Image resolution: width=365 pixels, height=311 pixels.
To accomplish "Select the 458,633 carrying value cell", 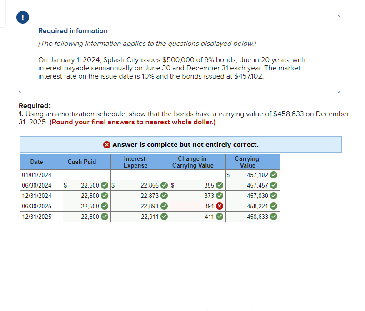I will 253,217.
